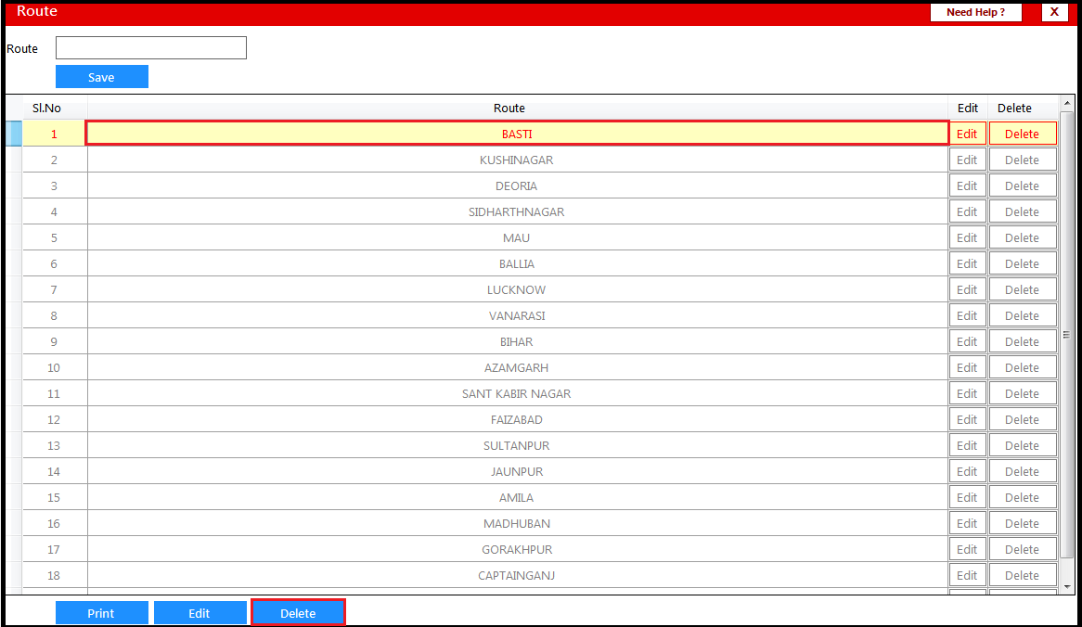1082x627 pixels.
Task: Delete the LUCKNOW route
Action: (x=1022, y=289)
